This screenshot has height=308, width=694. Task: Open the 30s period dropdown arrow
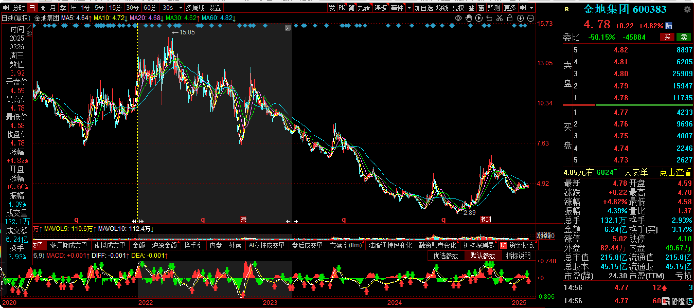tap(181, 7)
